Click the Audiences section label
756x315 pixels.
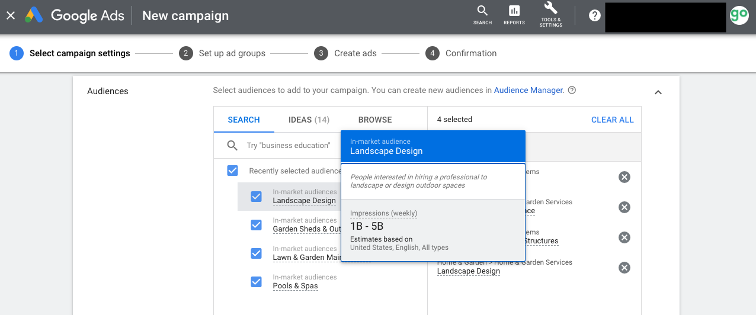[x=108, y=91]
